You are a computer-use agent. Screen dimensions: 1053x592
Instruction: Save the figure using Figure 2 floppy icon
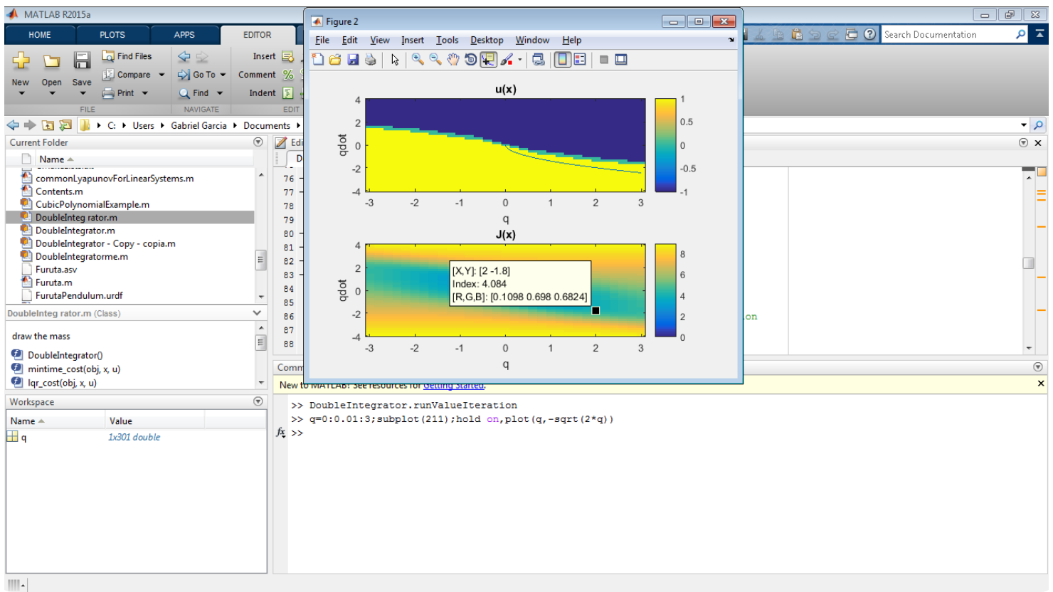click(x=353, y=60)
